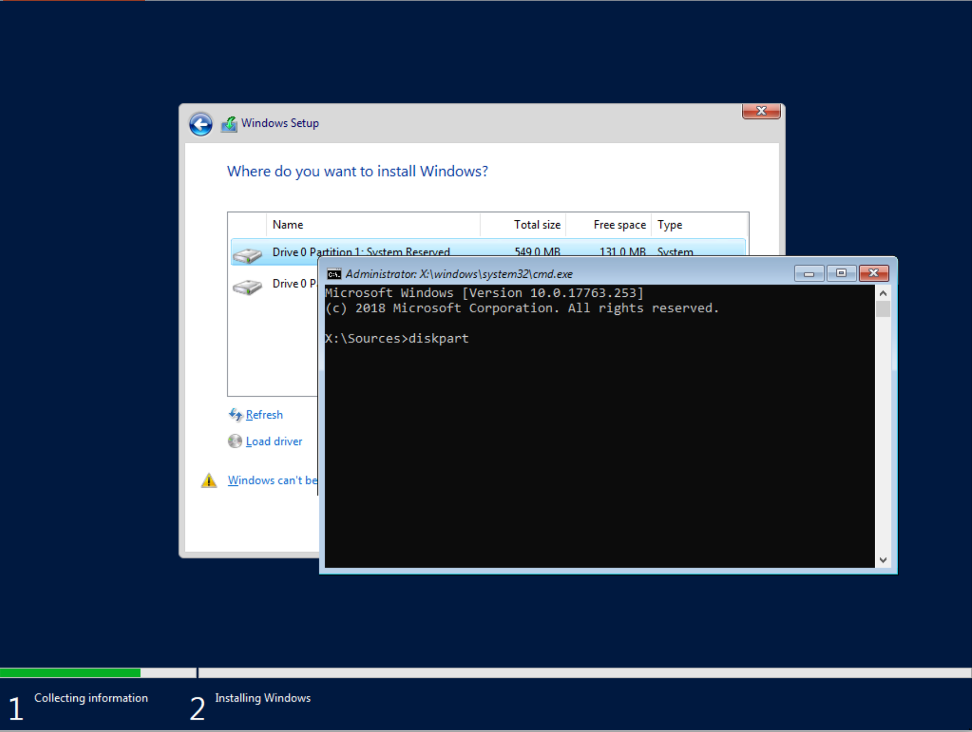
Task: Sort by the Total size column header
Action: [536, 225]
